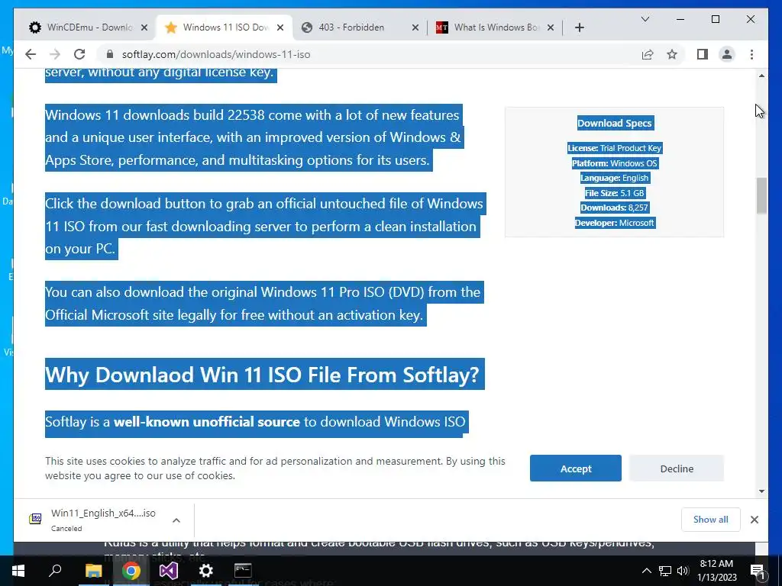Open the Command Prompt taskbar icon
Viewport: 782px width, 586px height.
coord(243,571)
